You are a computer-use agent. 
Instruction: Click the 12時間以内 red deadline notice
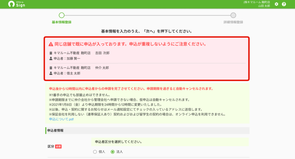pyautogui.click(x=131, y=89)
